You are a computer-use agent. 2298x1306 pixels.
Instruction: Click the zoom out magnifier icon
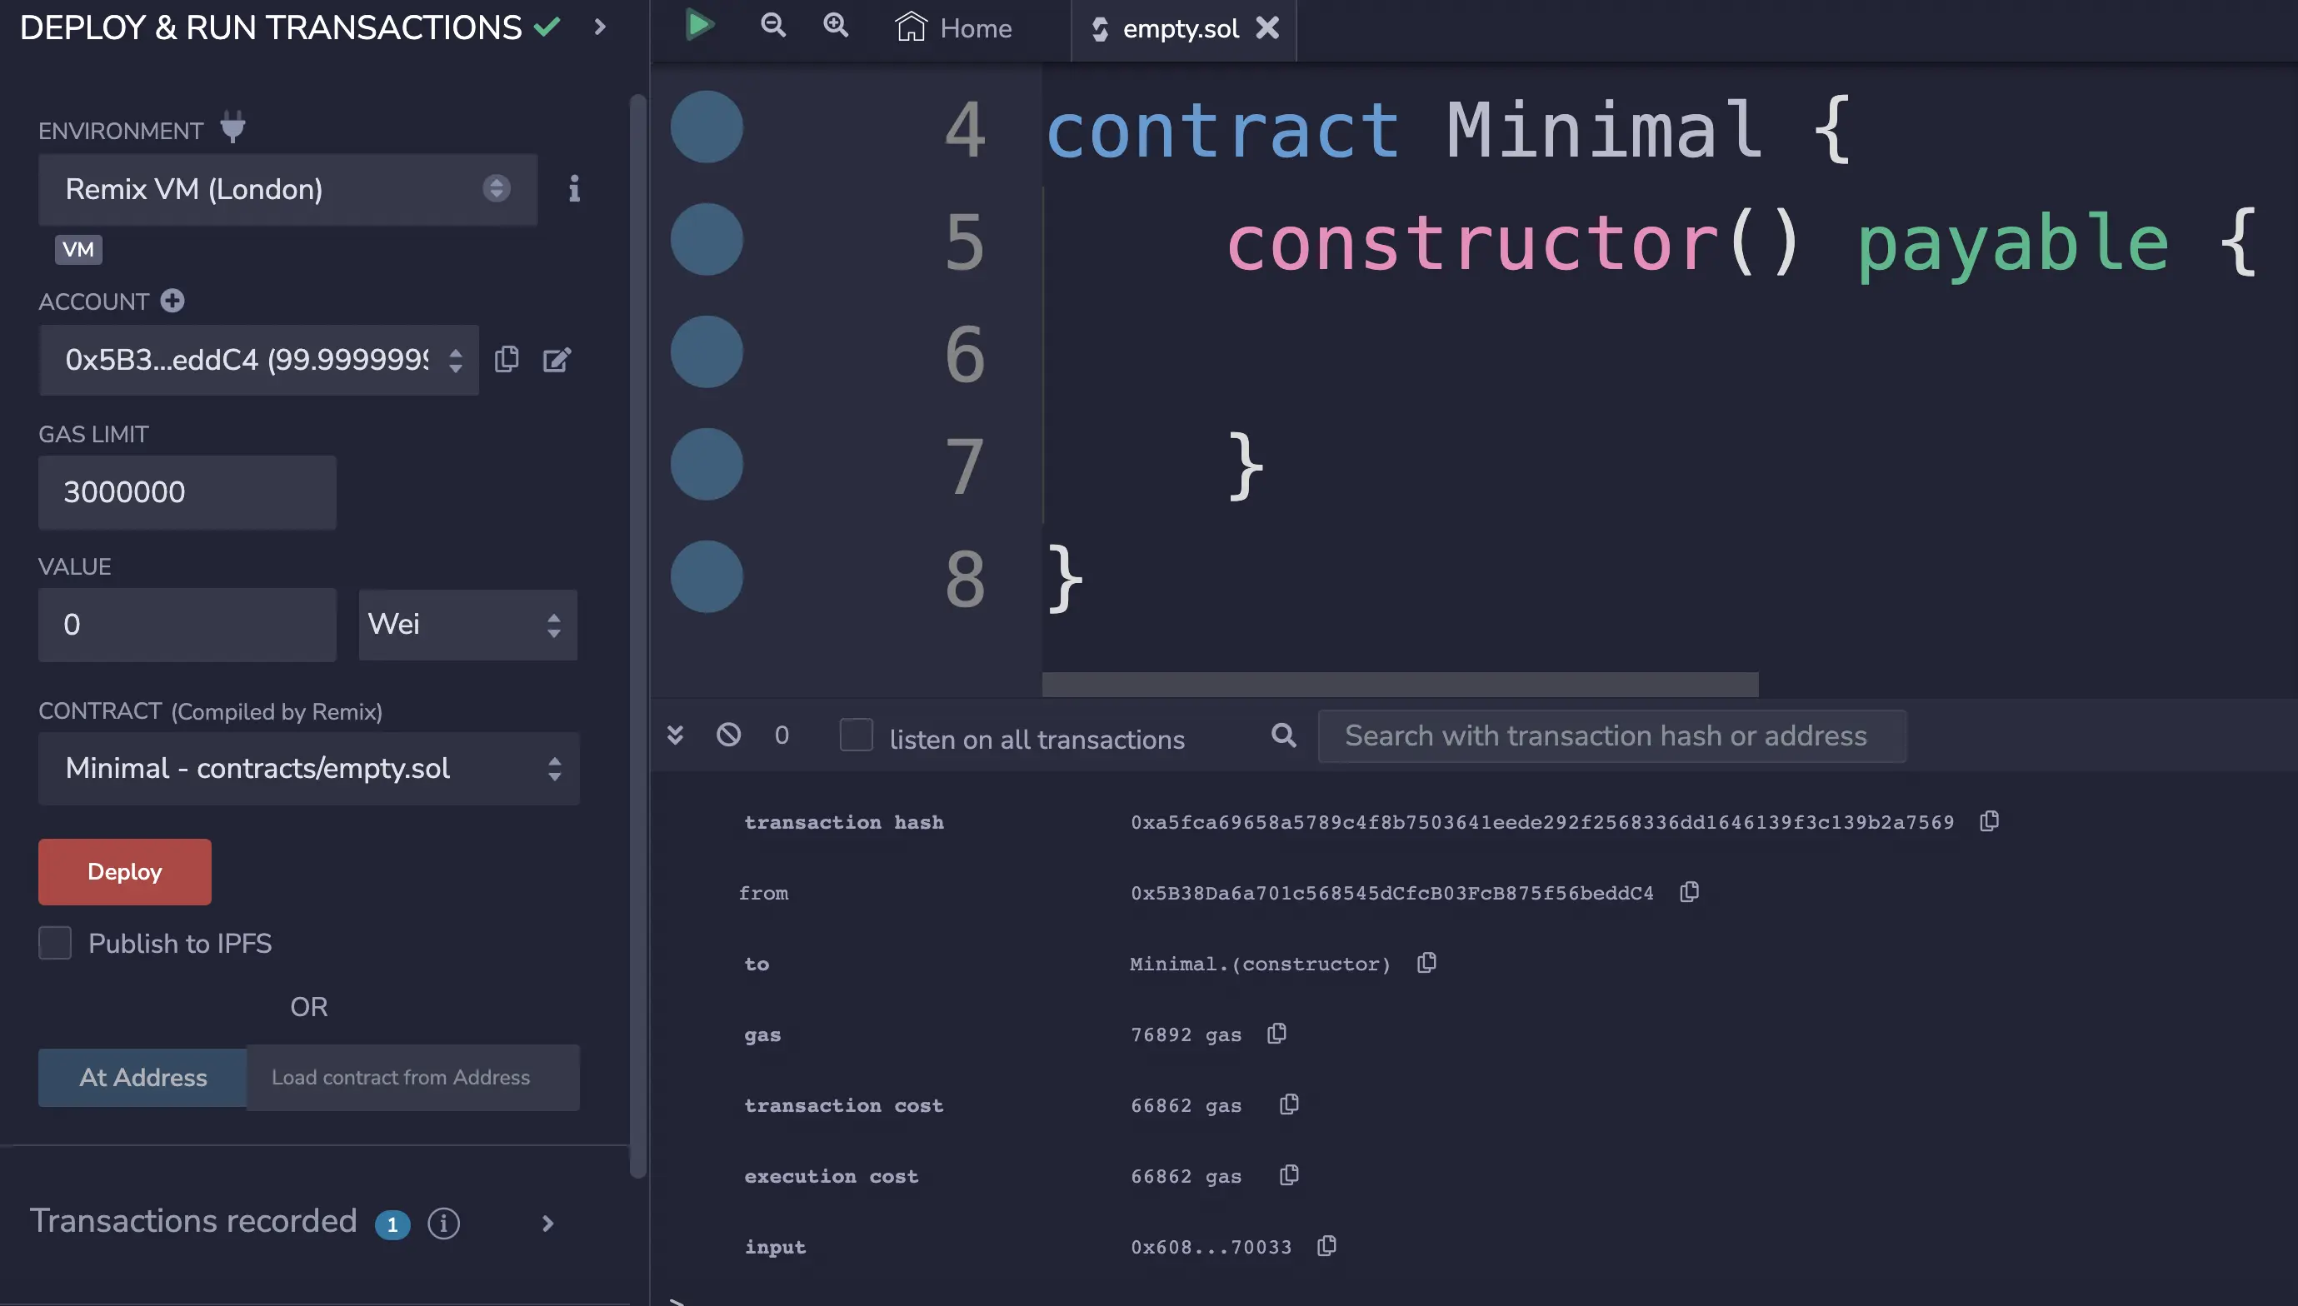pyautogui.click(x=773, y=28)
